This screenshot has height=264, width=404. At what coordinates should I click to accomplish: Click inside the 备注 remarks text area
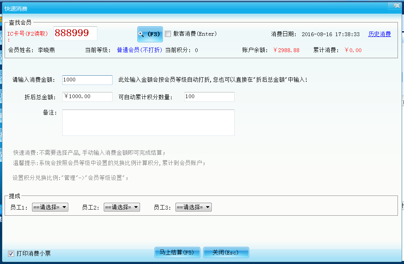148,122
